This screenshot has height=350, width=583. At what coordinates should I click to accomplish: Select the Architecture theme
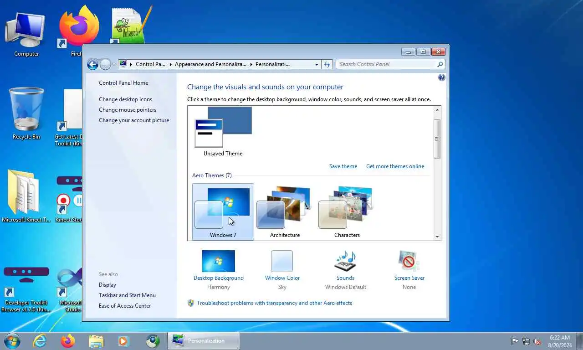[x=285, y=211]
